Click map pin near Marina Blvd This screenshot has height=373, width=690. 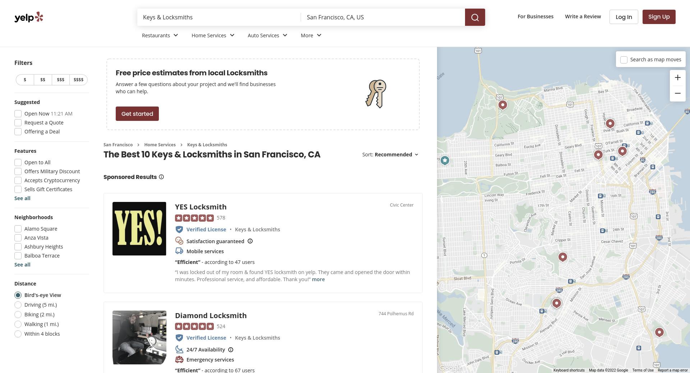503,105
